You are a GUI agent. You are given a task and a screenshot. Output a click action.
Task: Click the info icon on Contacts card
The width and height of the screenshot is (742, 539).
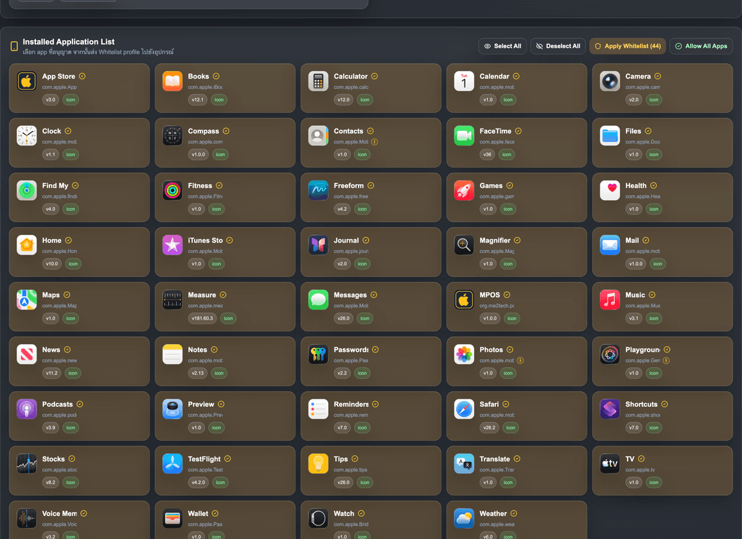[375, 142]
